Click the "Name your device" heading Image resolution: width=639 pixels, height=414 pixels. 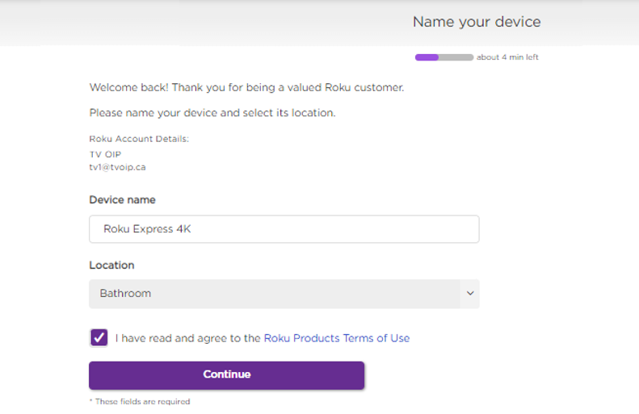pyautogui.click(x=477, y=22)
